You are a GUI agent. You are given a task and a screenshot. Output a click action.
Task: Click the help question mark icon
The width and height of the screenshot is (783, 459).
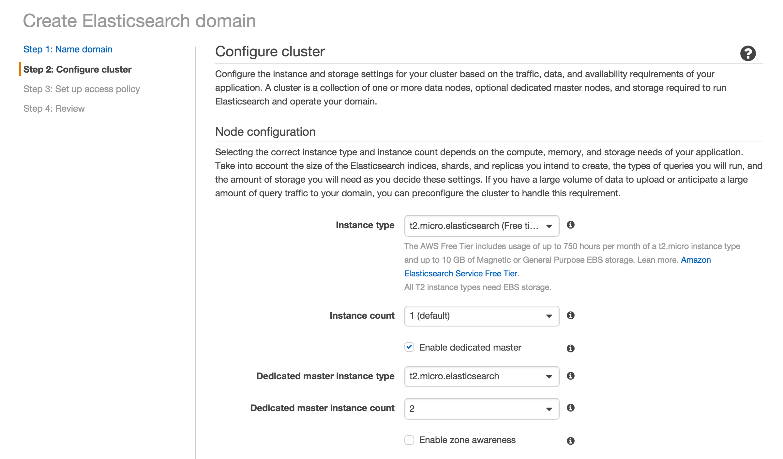pyautogui.click(x=748, y=53)
